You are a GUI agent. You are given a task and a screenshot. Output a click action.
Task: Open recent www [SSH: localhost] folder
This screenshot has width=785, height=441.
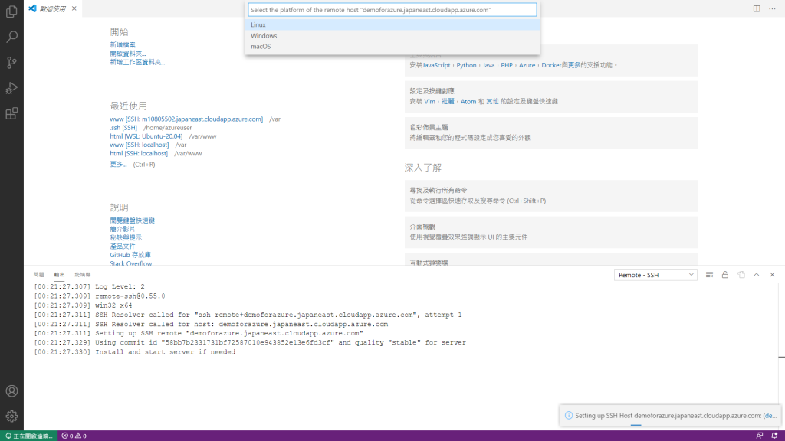[140, 145]
